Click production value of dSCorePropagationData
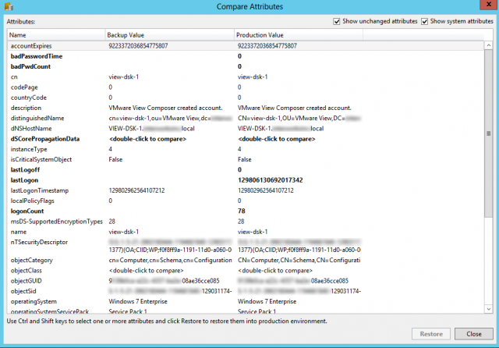This screenshot has width=499, height=348. [x=277, y=139]
